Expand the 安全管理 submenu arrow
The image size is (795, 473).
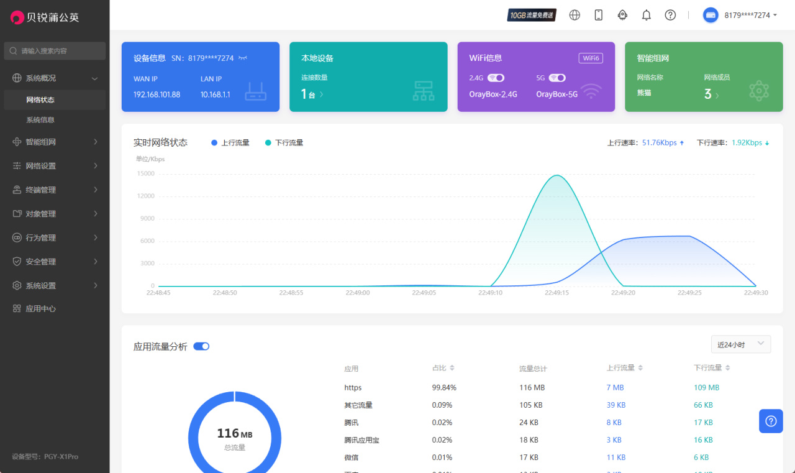(96, 262)
